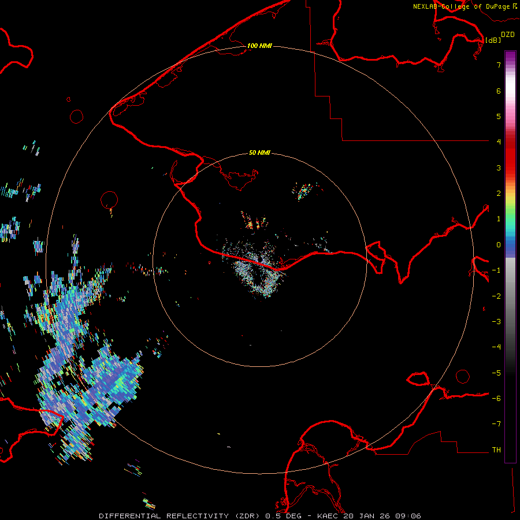Click the TH threshold label on scale
The height and width of the screenshot is (520, 520).
[496, 450]
